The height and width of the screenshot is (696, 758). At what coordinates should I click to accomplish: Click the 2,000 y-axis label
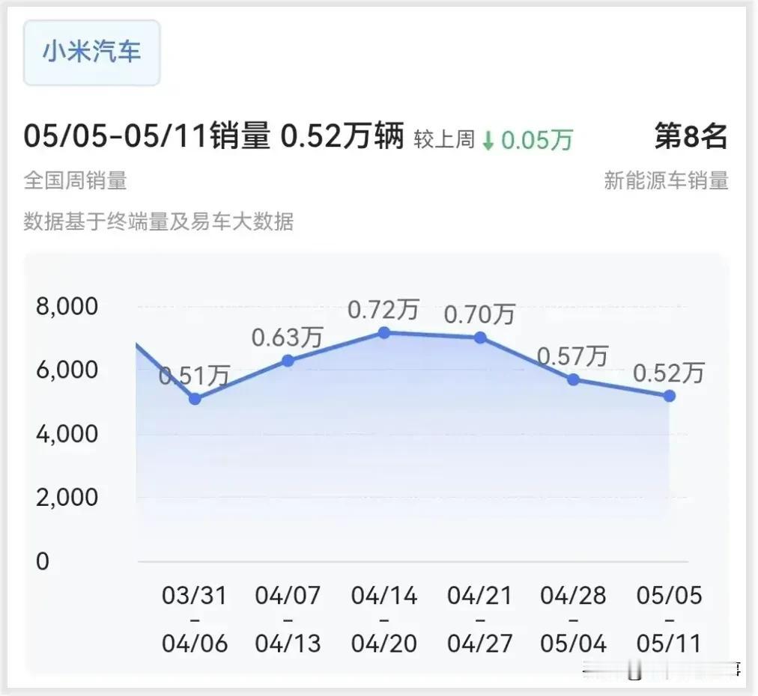pos(67,497)
